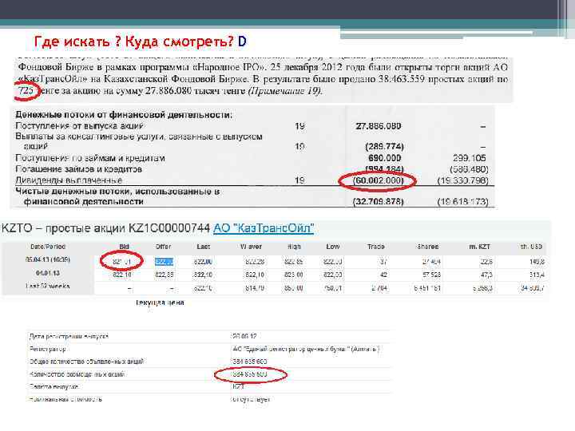Click the "KZT" issue currency value

(238, 386)
